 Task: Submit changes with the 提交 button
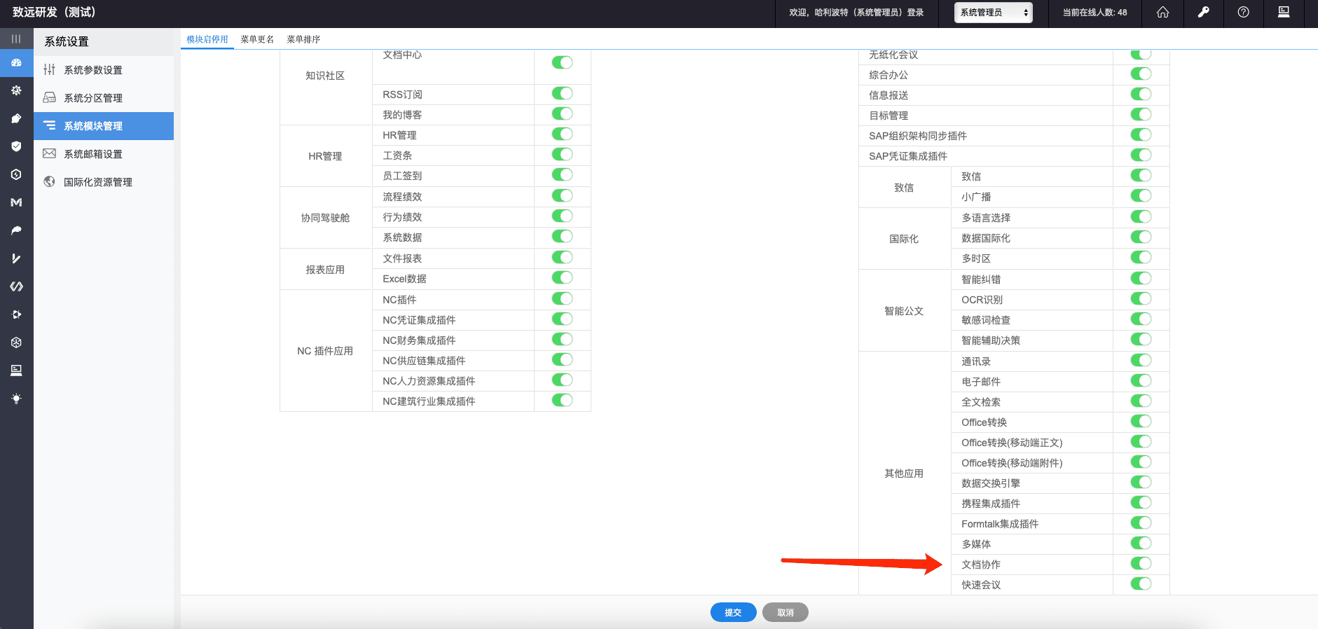(x=733, y=612)
